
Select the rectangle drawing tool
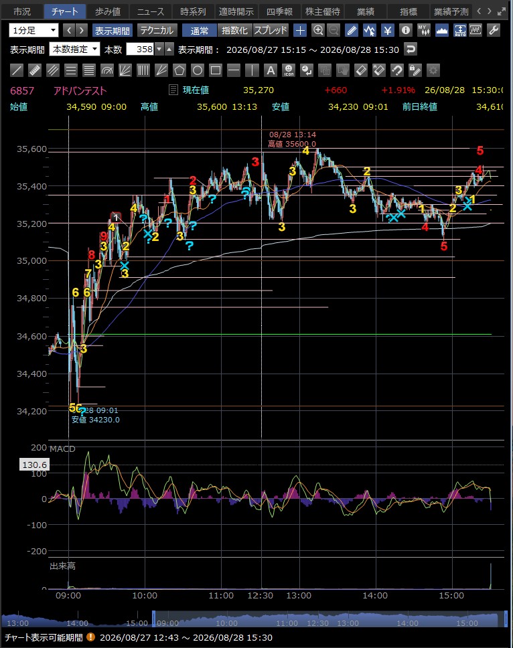click(x=216, y=70)
